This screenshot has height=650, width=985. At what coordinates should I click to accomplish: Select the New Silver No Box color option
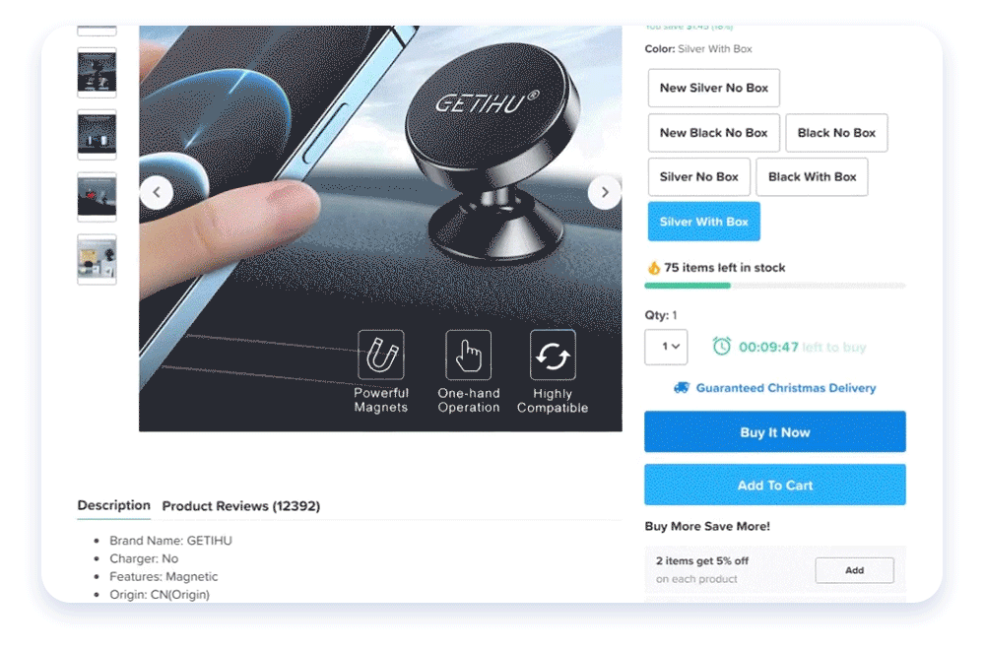(713, 88)
